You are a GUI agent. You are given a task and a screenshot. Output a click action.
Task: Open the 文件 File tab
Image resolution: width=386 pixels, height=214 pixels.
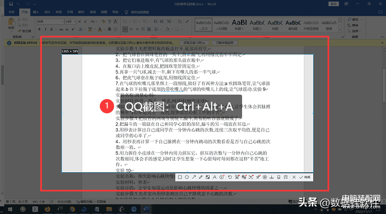12,12
